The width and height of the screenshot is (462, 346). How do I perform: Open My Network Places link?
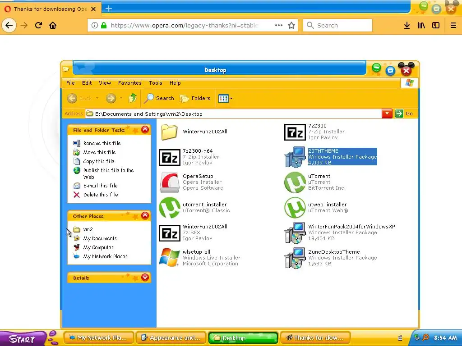(105, 256)
